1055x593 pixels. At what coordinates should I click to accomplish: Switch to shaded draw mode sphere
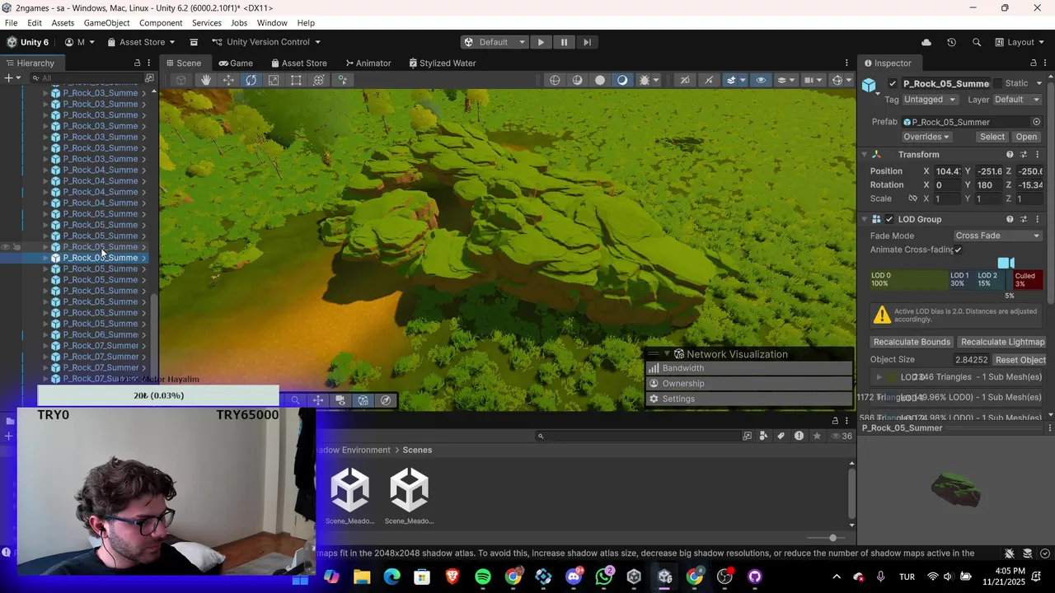(600, 80)
